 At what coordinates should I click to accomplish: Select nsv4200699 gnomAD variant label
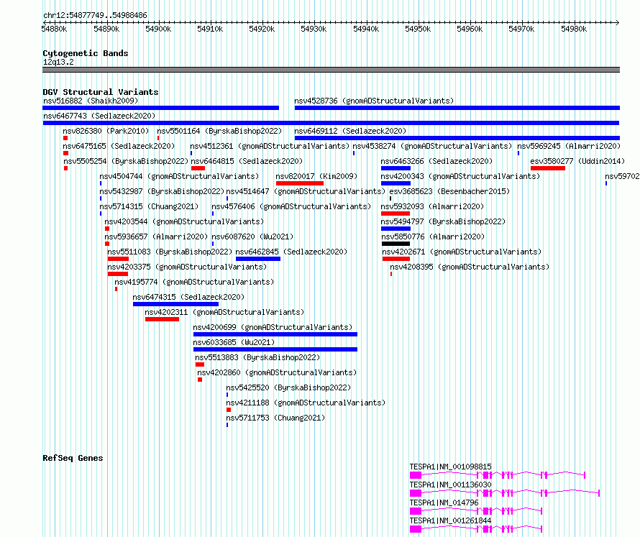click(273, 327)
